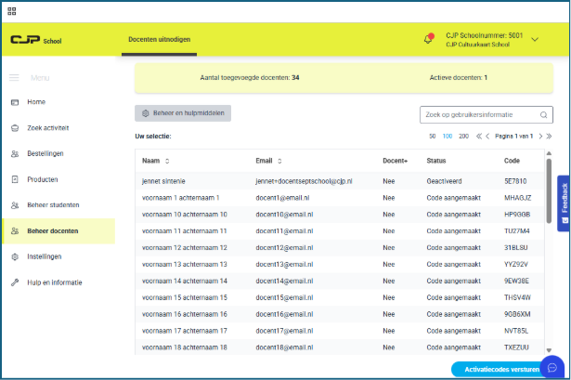Viewport: 571px width, 380px height.
Task: Click code NVT85L
Action: (x=516, y=331)
